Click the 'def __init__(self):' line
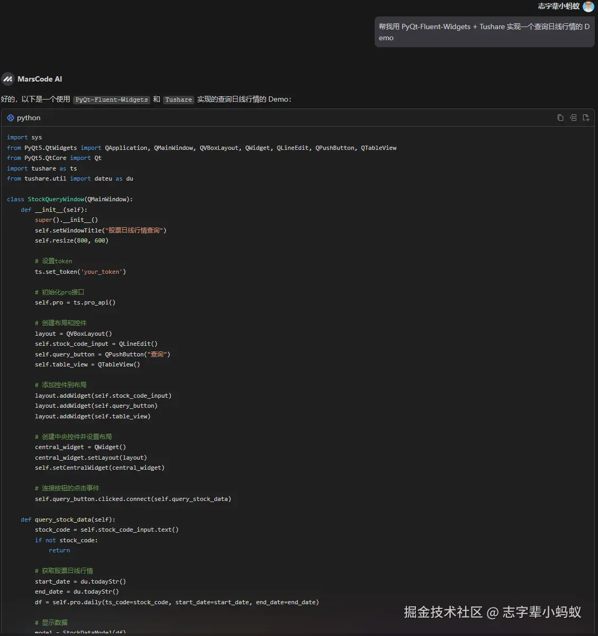 [54, 210]
